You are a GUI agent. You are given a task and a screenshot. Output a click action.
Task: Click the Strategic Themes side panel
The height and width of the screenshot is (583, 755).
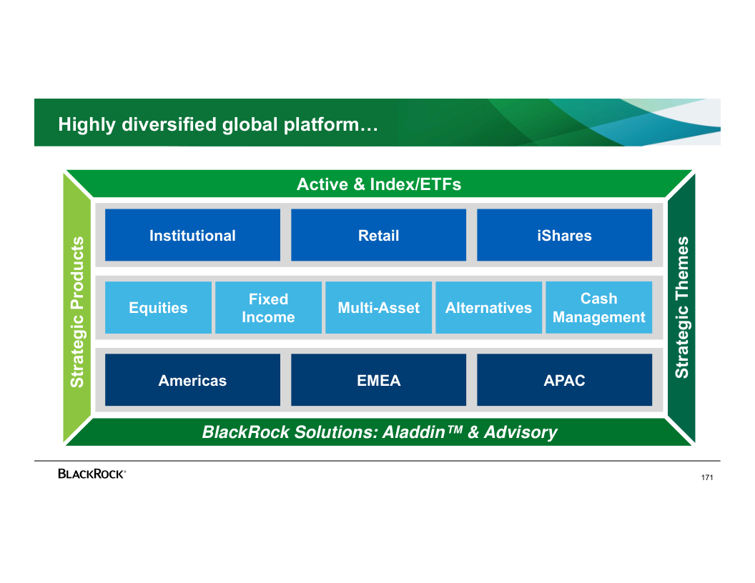click(681, 307)
